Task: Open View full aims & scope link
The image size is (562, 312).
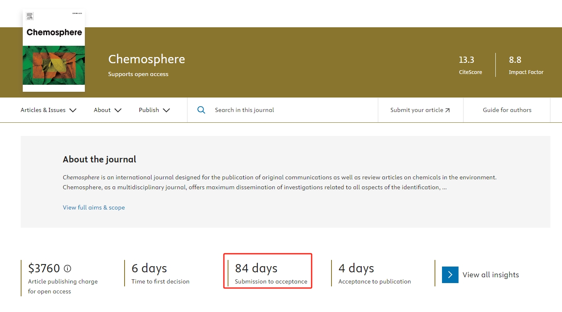Action: coord(94,207)
